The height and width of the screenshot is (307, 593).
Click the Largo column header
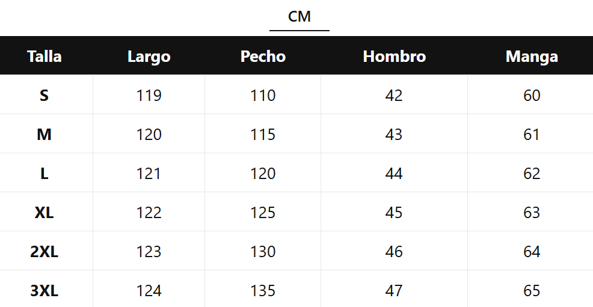[149, 56]
